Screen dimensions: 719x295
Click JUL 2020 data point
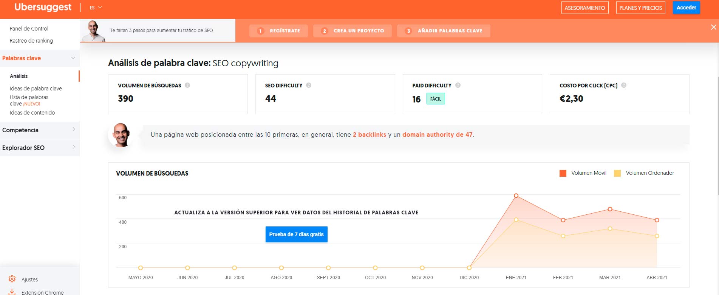click(235, 268)
